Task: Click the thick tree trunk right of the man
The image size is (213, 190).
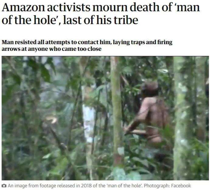Action: point(181,118)
